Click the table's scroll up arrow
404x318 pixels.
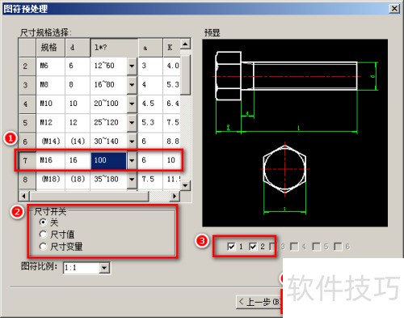click(185, 44)
